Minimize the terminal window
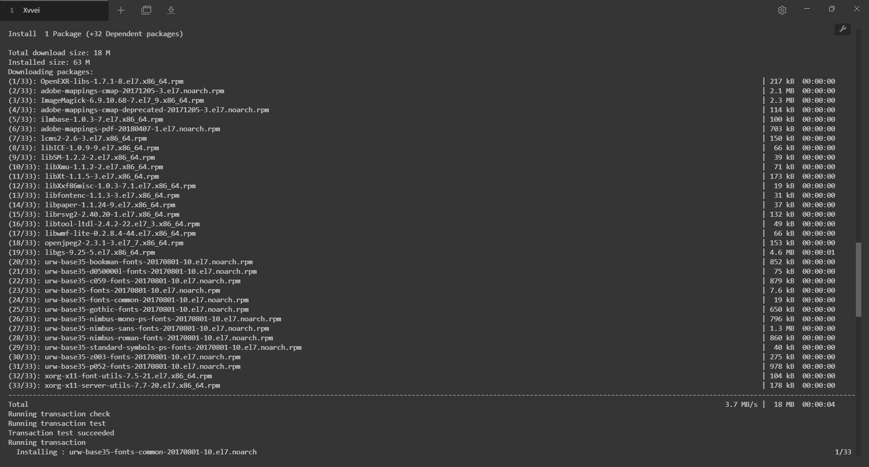869x467 pixels. [807, 9]
